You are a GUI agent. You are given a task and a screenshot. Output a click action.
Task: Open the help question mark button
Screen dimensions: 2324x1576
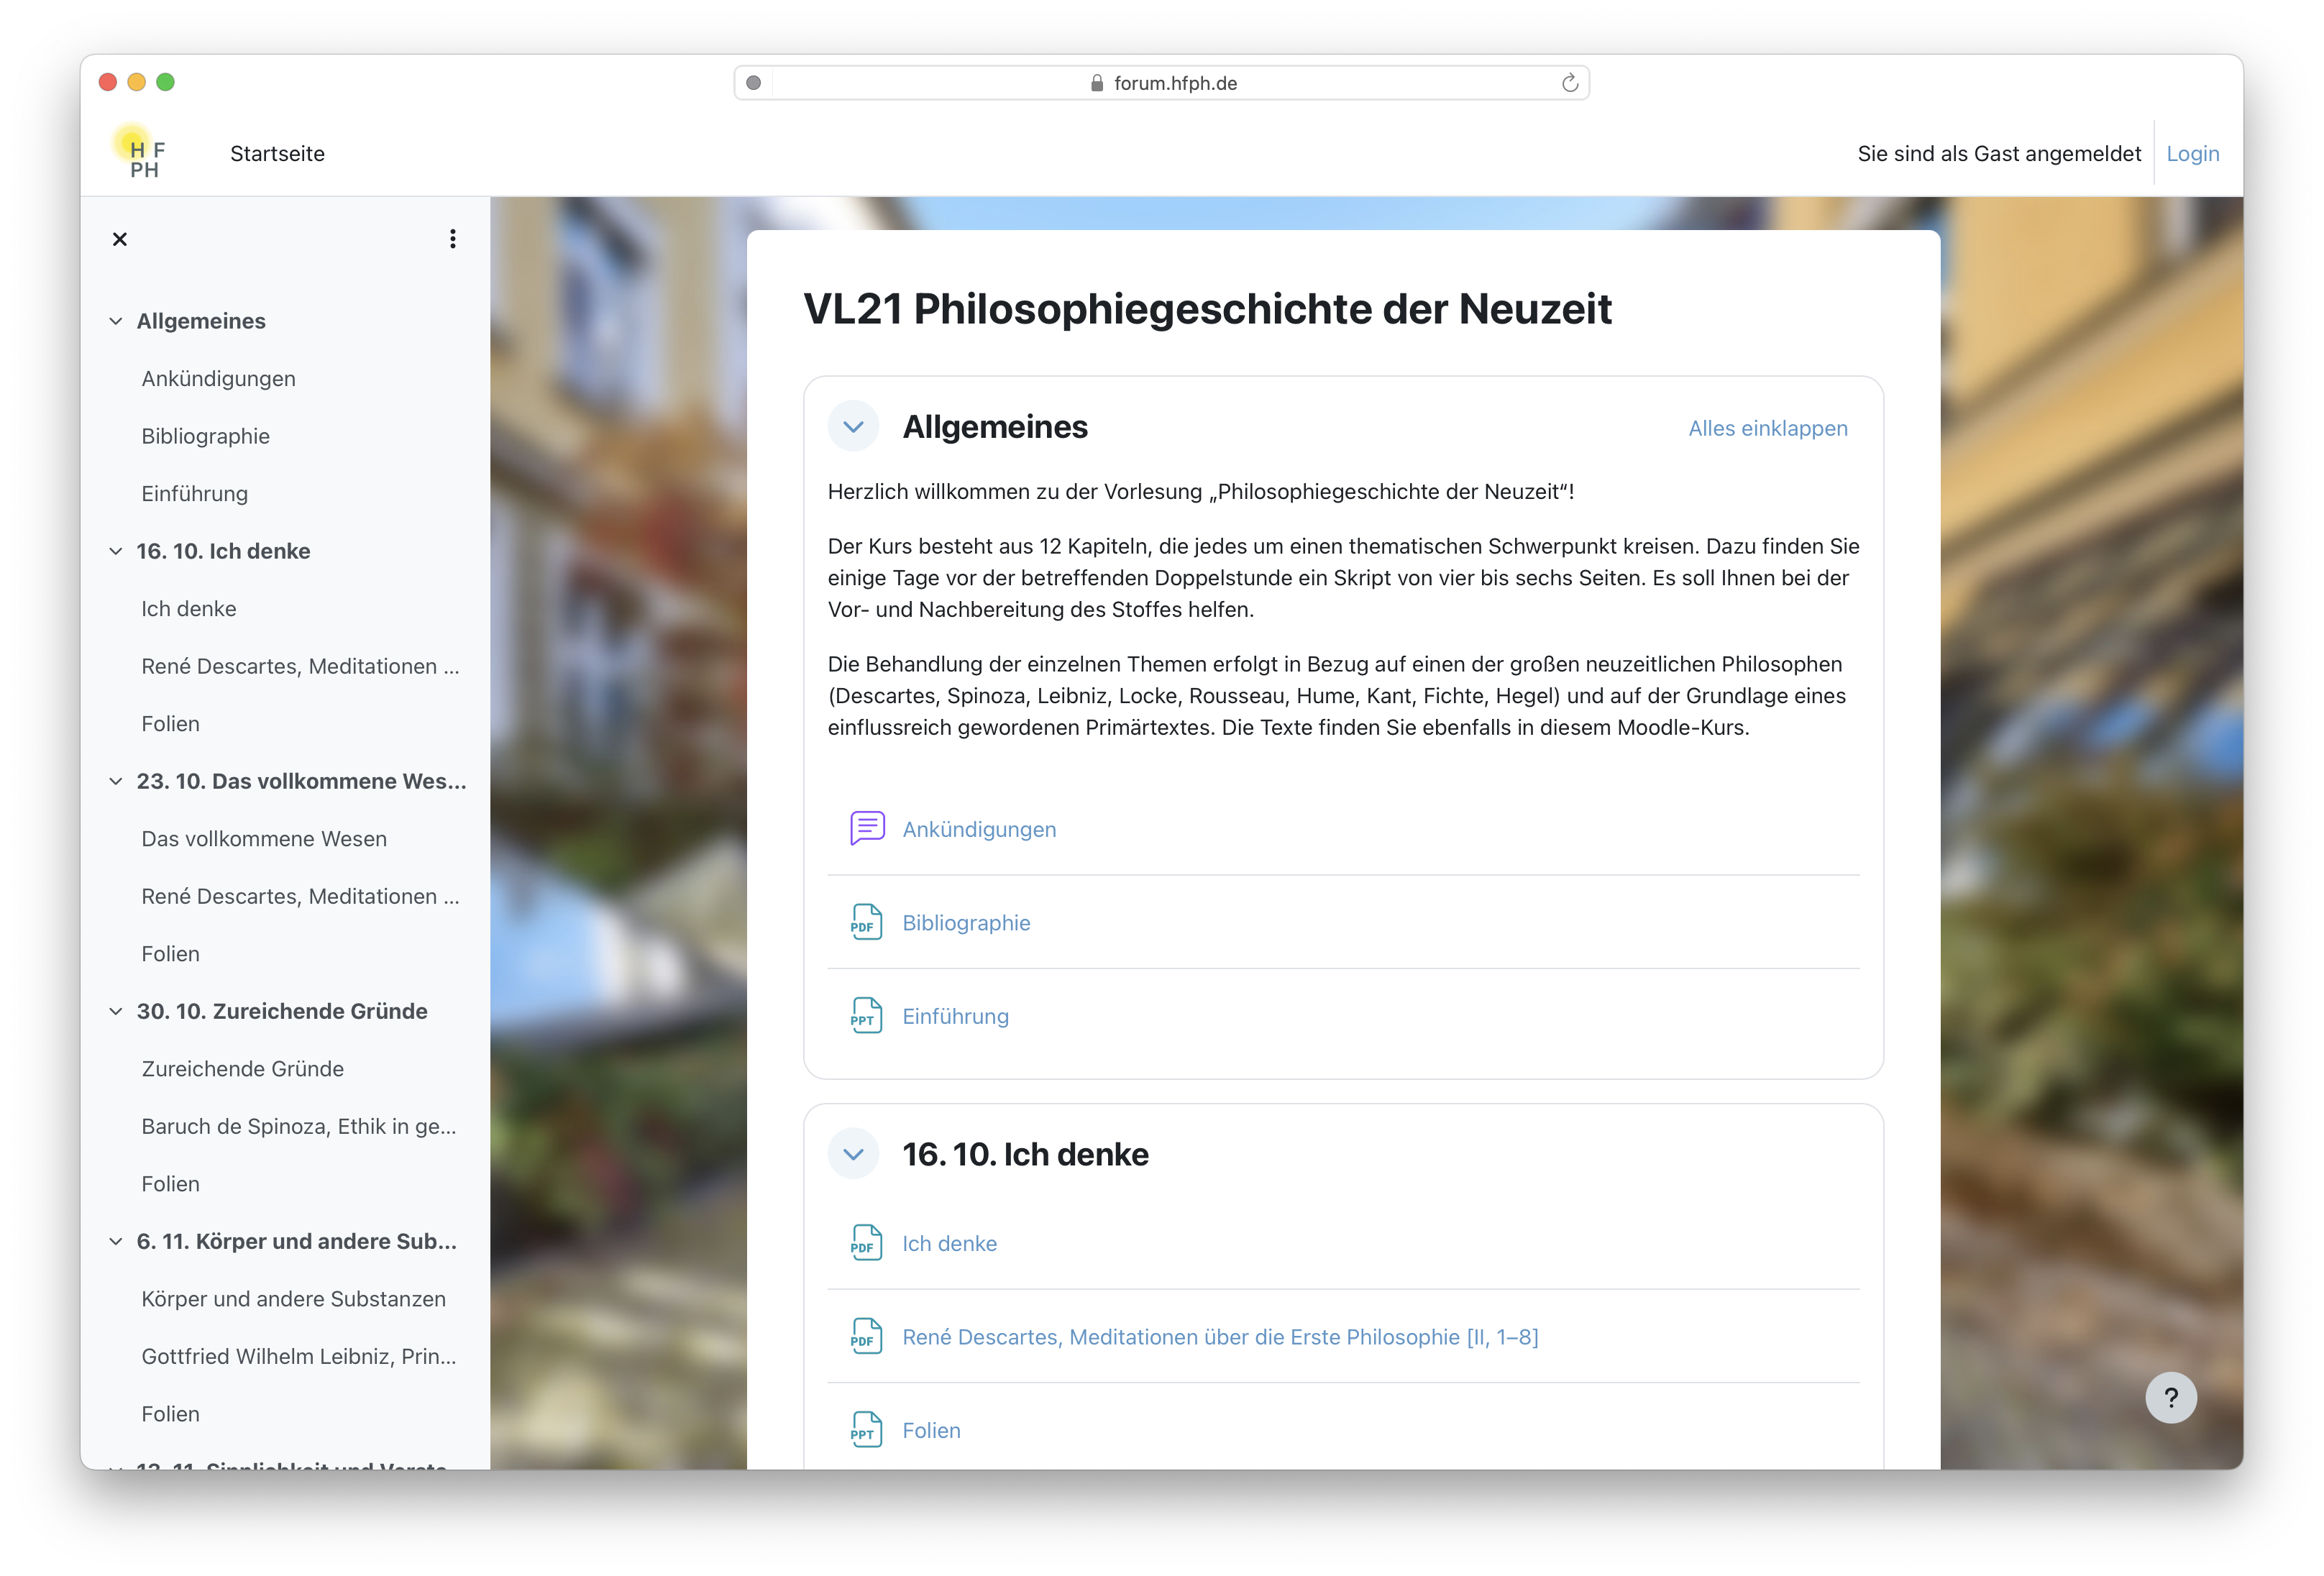pos(2170,1397)
